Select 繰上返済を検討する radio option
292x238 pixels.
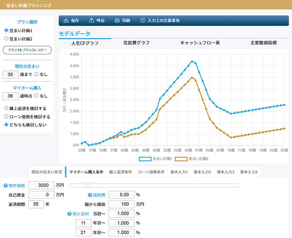(x=6, y=108)
